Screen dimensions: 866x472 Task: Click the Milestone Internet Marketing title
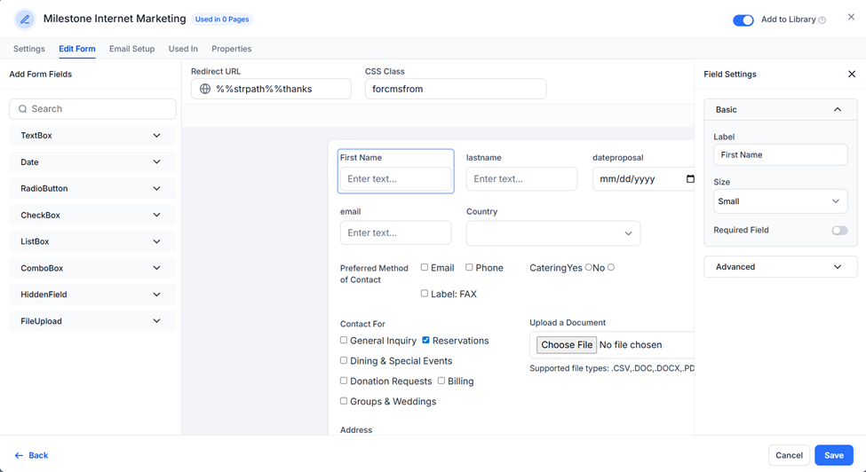(115, 19)
